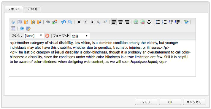Open the Find binoculars tool
This screenshot has width=211, height=109.
(x=48, y=22)
